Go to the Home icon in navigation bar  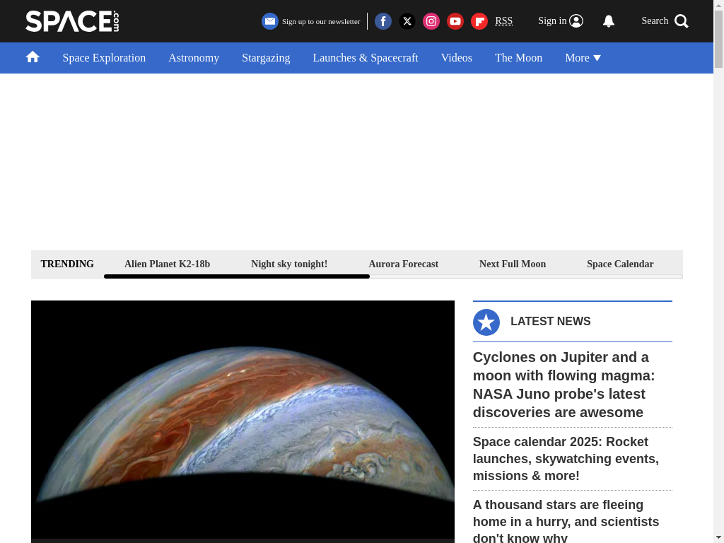(x=33, y=57)
